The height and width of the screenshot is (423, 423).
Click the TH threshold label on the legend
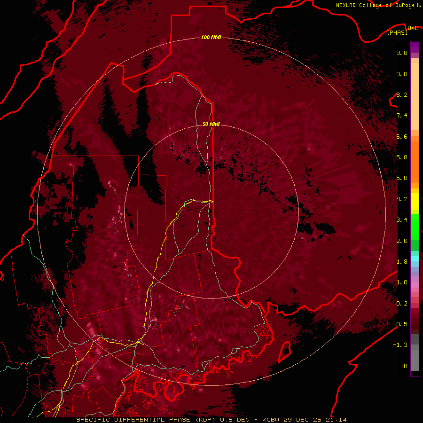(x=404, y=366)
